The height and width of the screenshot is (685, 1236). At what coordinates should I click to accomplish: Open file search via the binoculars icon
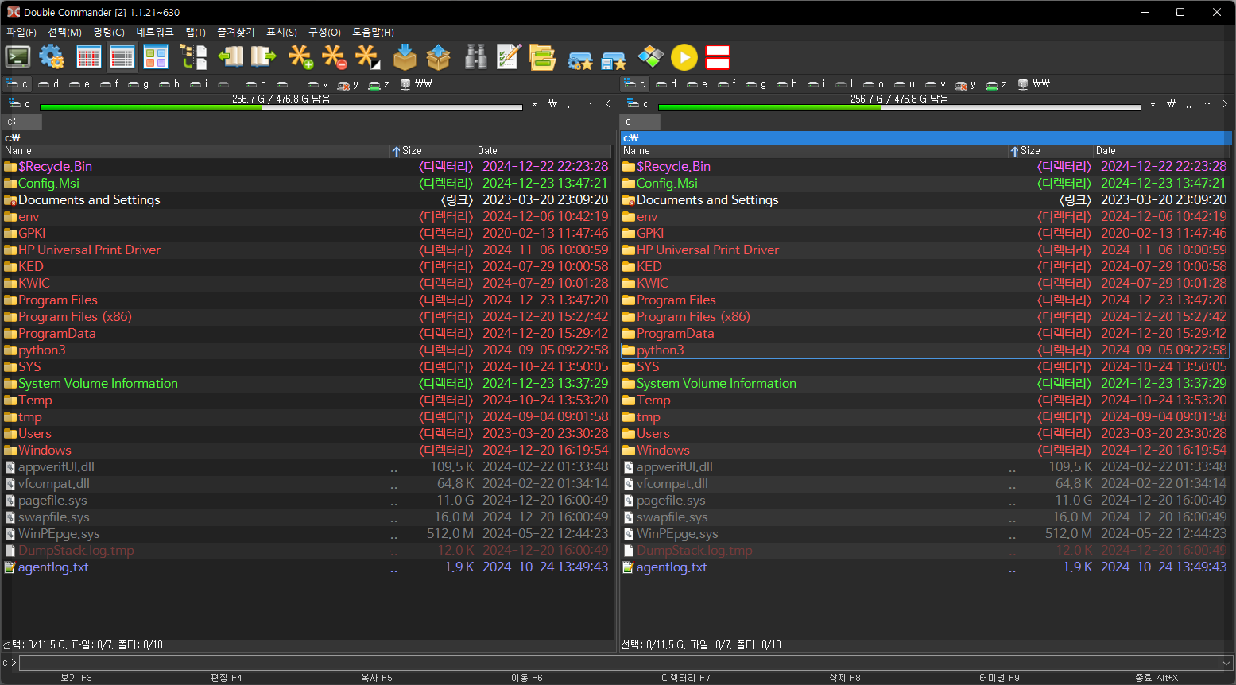(x=475, y=57)
